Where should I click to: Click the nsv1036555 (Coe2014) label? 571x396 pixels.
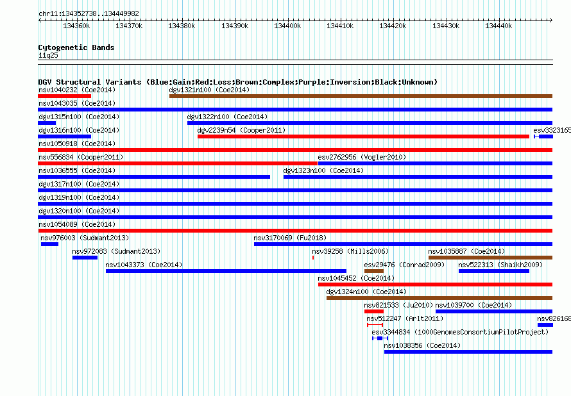pos(77,170)
